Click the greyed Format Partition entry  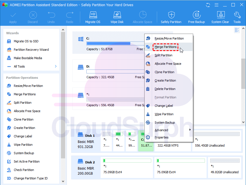[x=169, y=97]
